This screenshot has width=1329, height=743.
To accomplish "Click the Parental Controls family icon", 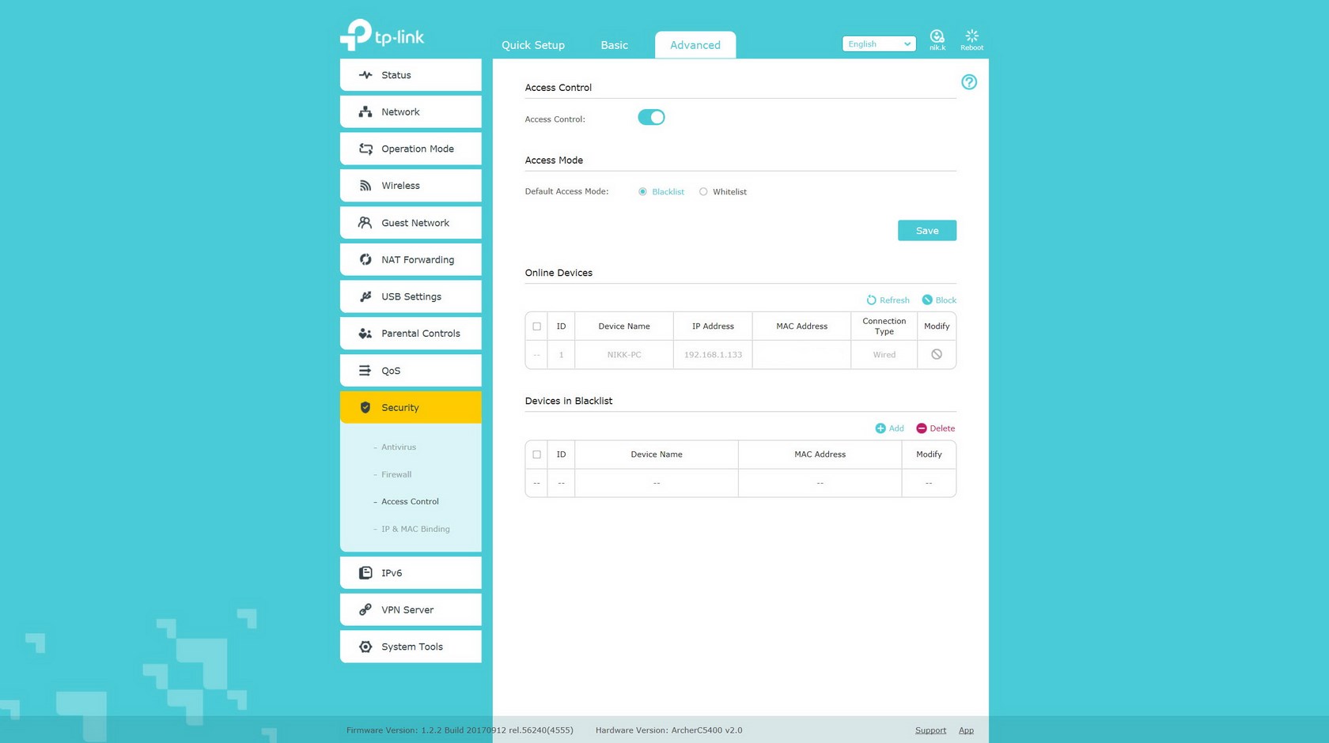I will [x=365, y=334].
